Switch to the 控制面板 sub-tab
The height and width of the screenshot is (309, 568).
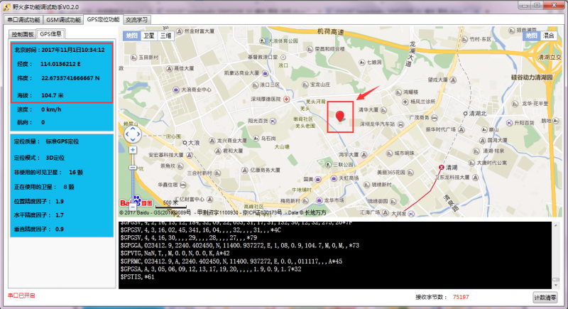click(x=23, y=34)
